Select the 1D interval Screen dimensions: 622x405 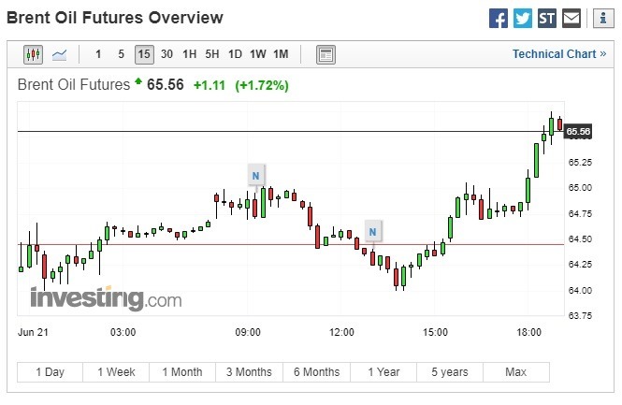coord(235,54)
